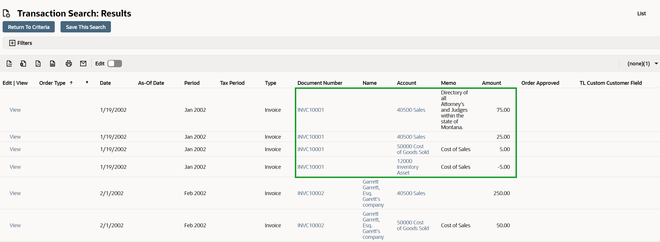This screenshot has height=242, width=660.
Task: View the 25.00 invoice row
Action: tap(15, 137)
